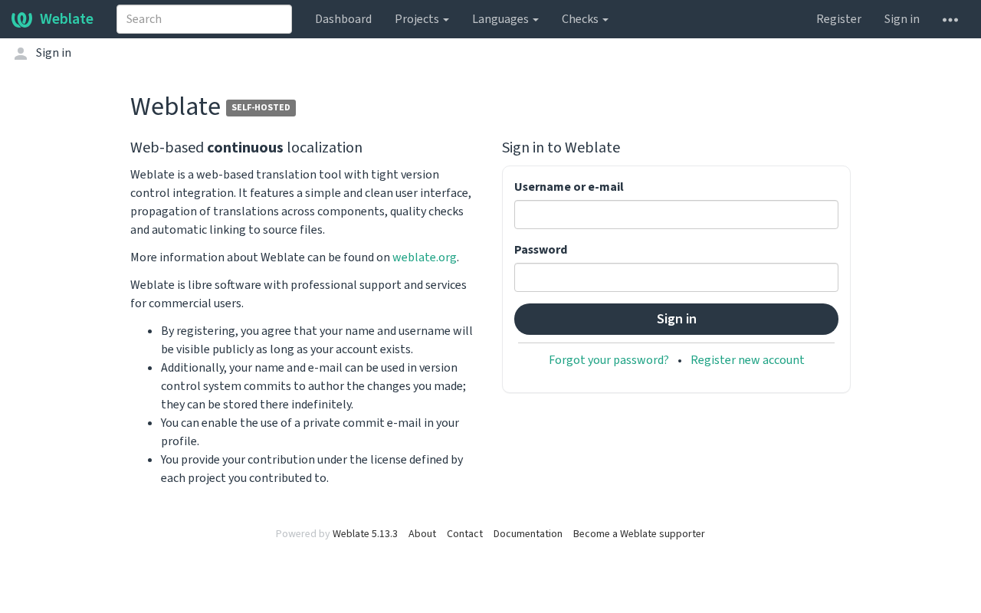Select Sign in in the top navigation
981x613 pixels.
pyautogui.click(x=902, y=19)
